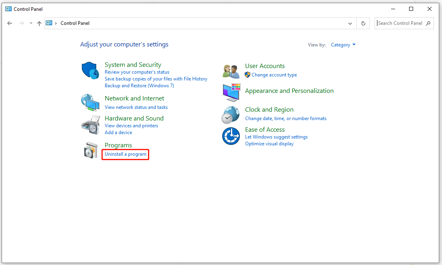Go forward with the right arrow
Screen dimensions: 442x265
[21, 23]
